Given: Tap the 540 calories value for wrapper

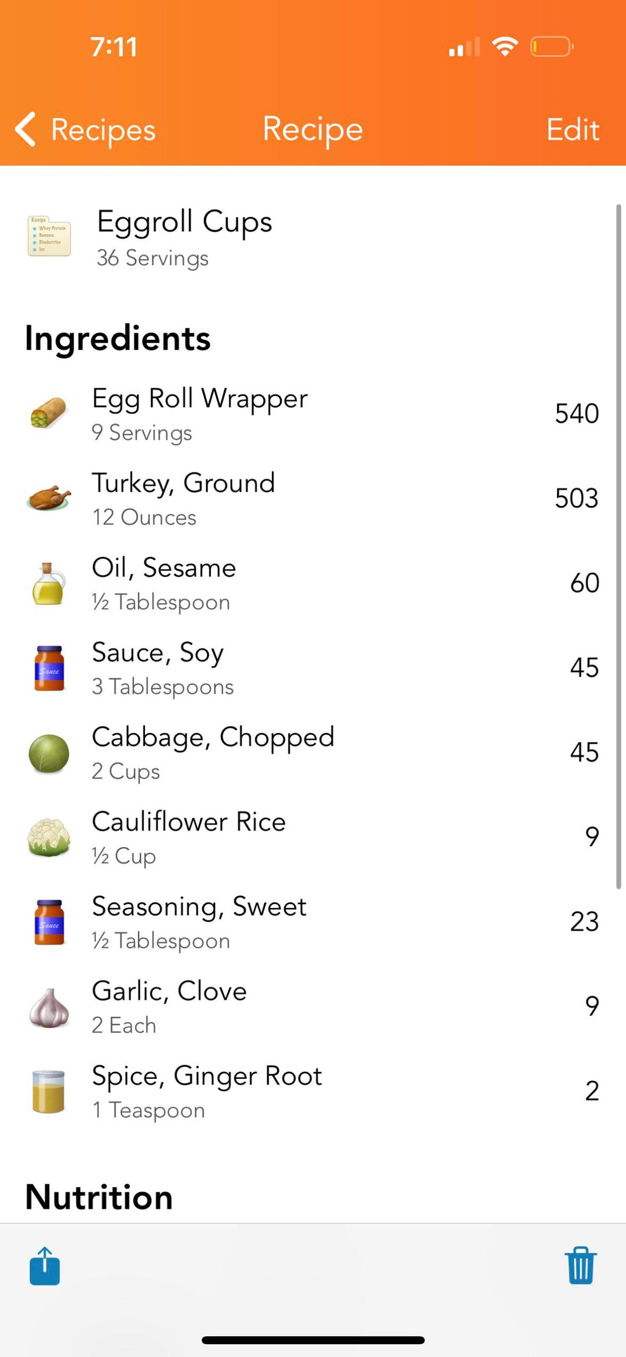Looking at the screenshot, I should [576, 413].
